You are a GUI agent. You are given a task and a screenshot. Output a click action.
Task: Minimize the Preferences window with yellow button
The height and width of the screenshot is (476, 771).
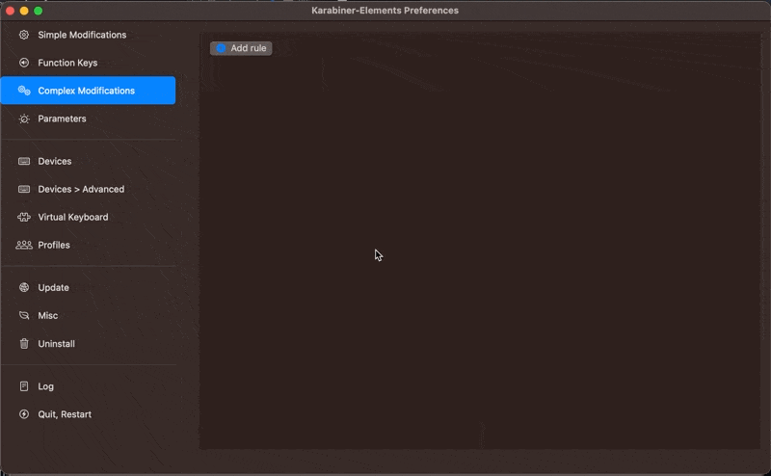pyautogui.click(x=24, y=11)
